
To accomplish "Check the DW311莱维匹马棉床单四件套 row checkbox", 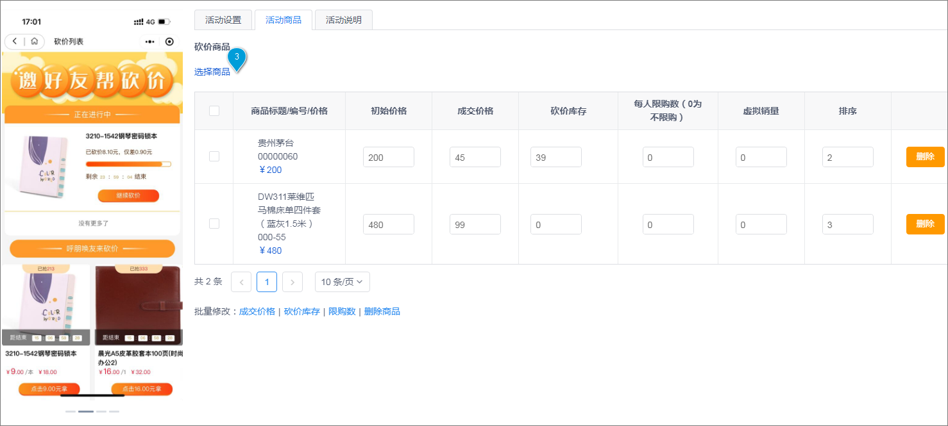I will tap(214, 224).
